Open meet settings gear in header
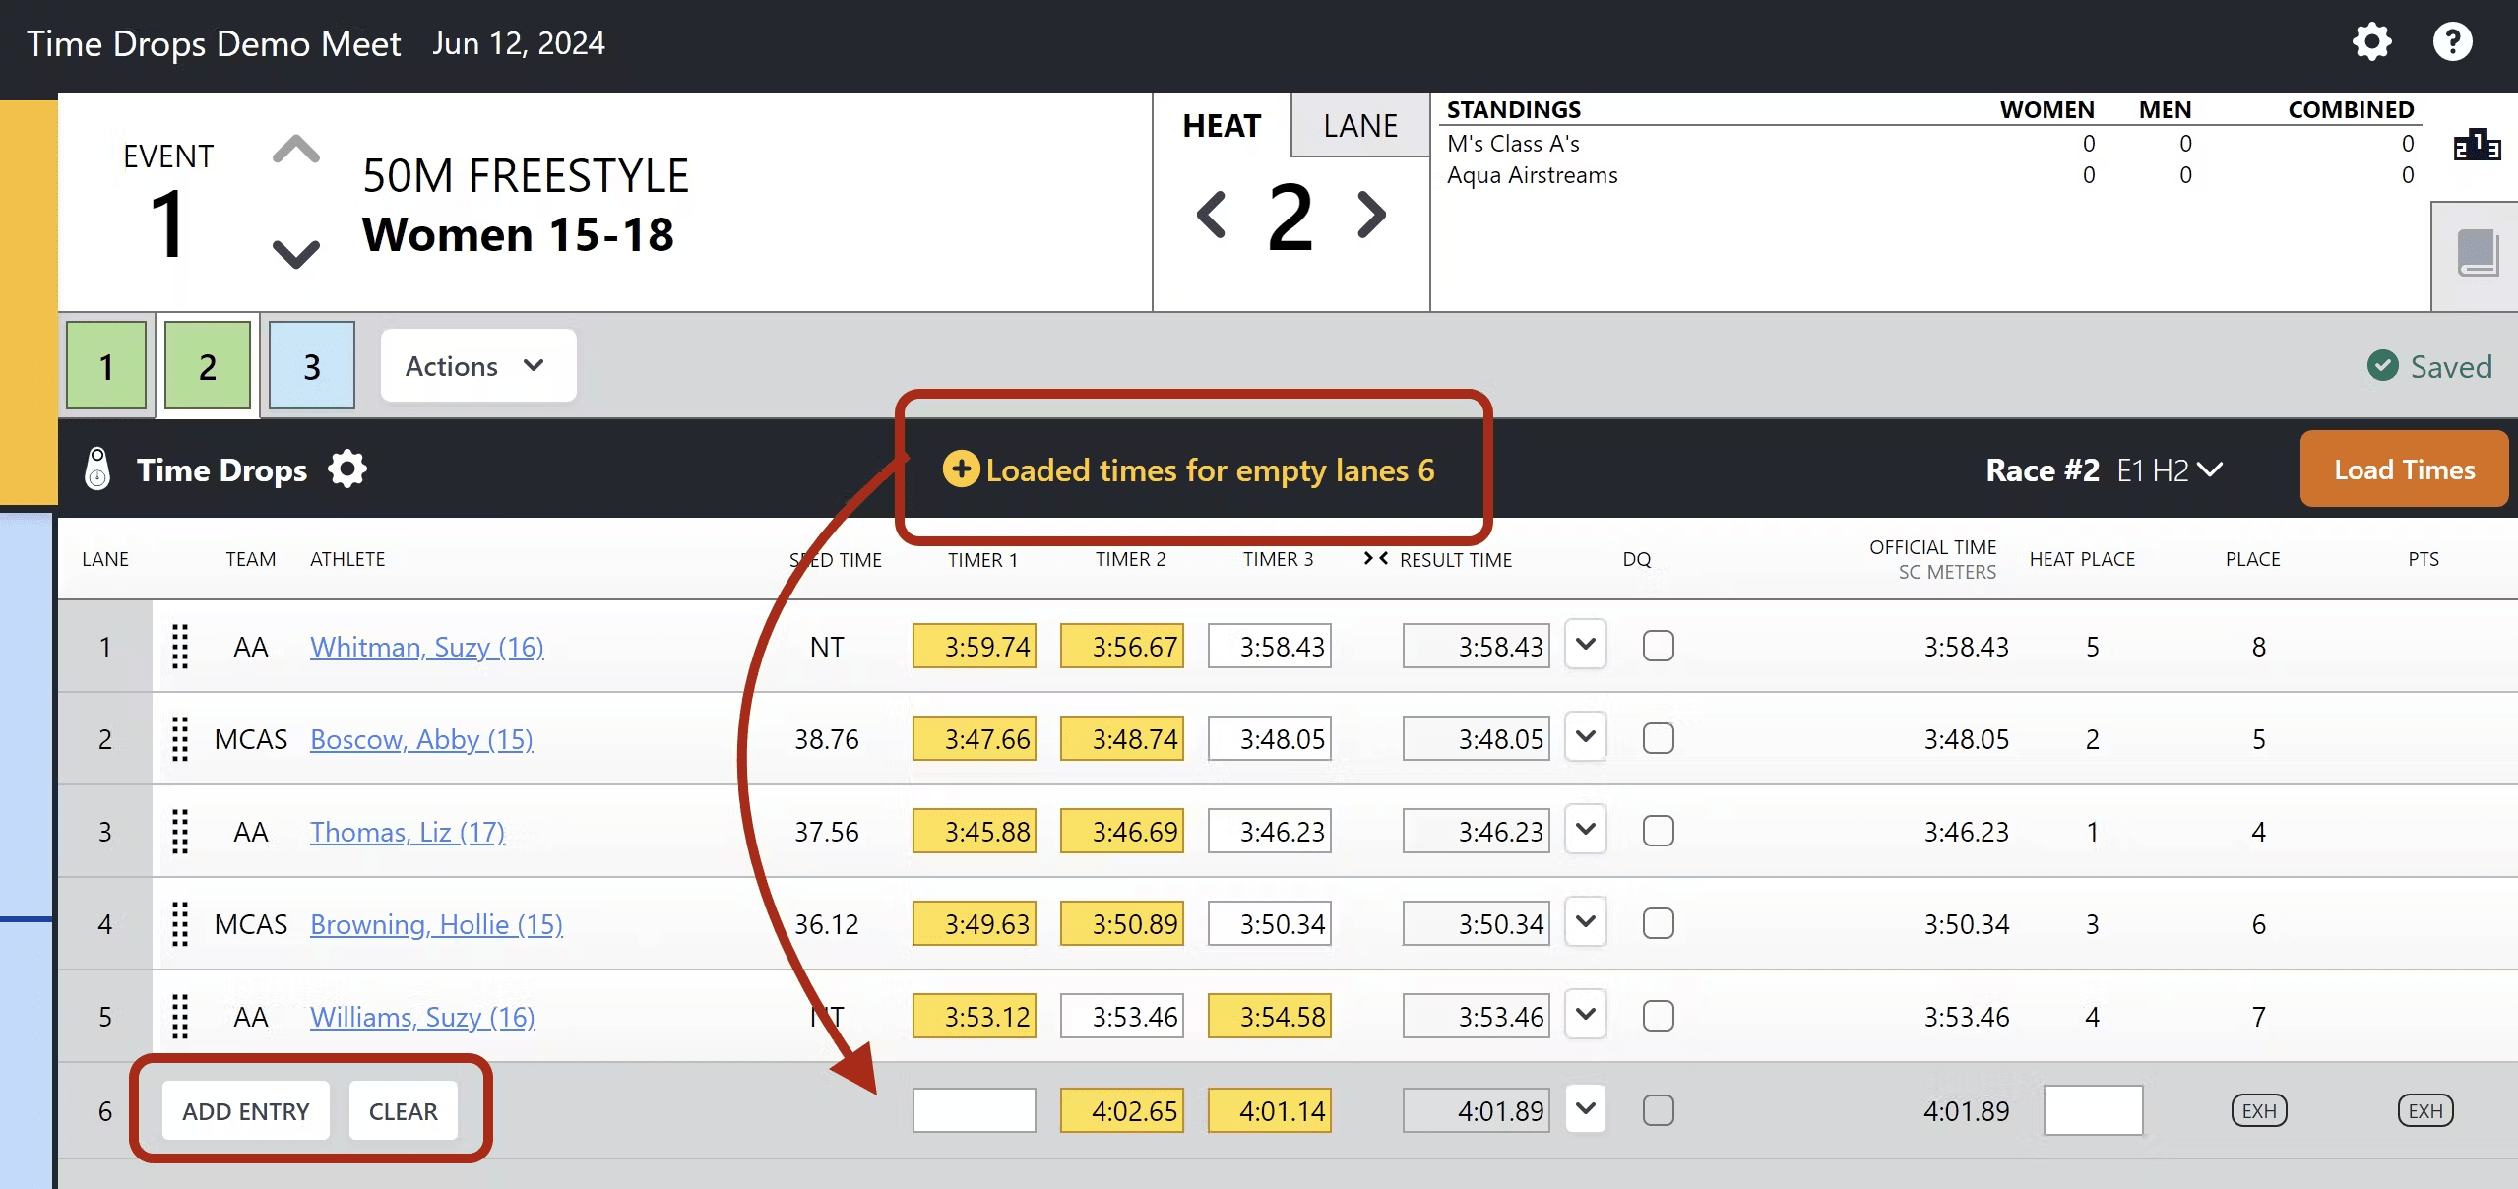 point(2371,42)
